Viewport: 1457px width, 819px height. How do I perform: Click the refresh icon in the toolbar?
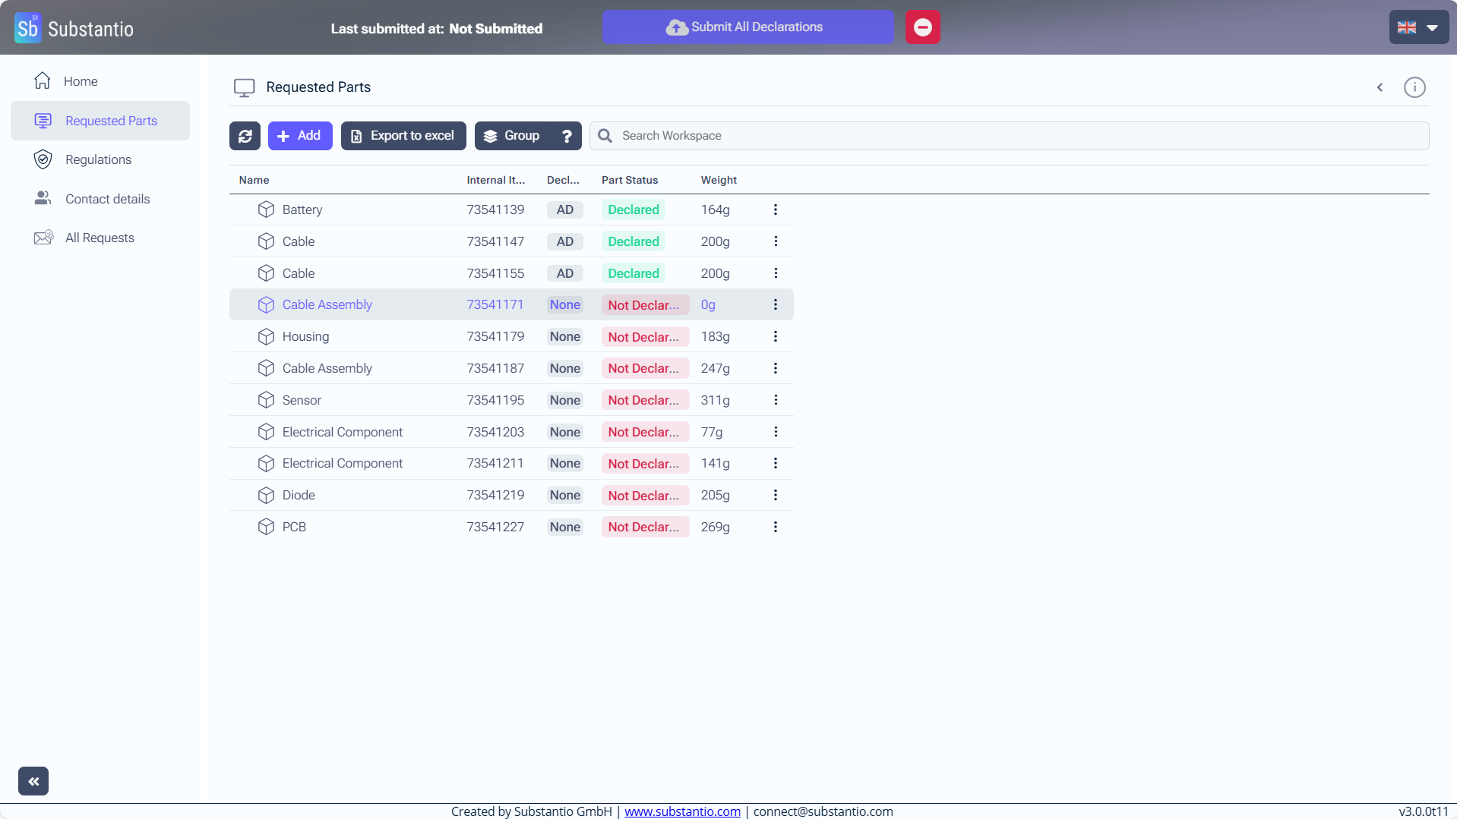point(245,136)
